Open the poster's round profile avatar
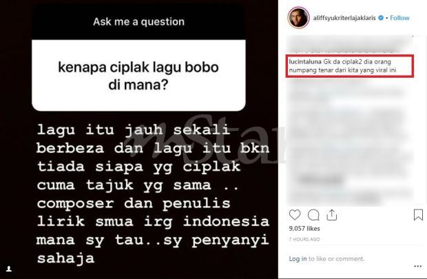The image size is (427, 279). click(298, 18)
